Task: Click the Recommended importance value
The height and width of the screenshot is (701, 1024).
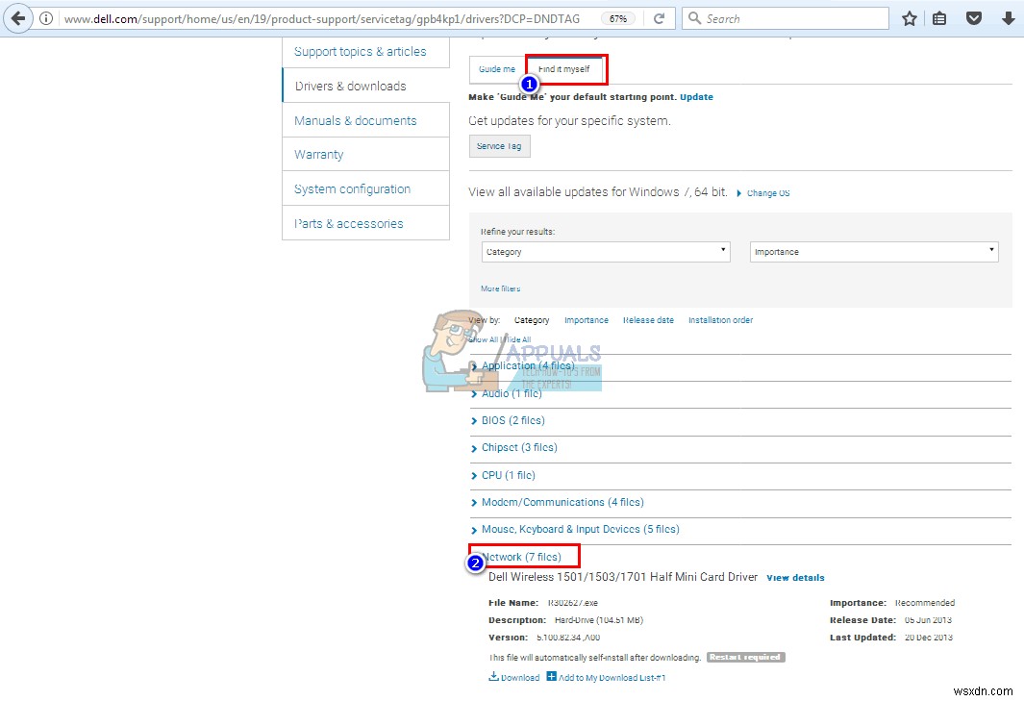Action: point(925,603)
